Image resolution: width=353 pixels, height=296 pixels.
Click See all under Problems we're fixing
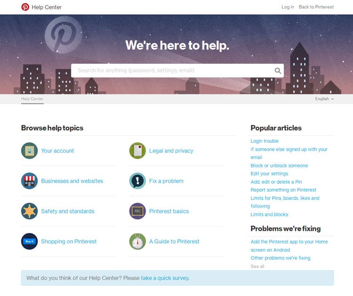[x=257, y=266]
